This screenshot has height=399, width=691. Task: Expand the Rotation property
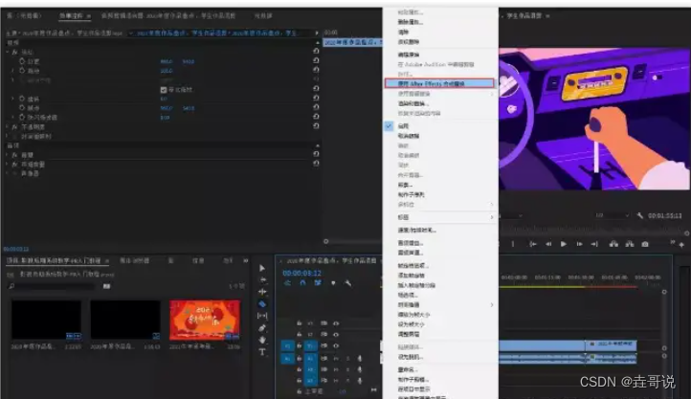tap(12, 99)
